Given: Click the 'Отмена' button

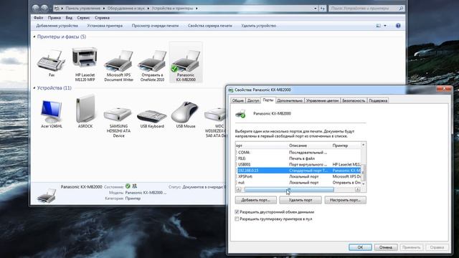Looking at the screenshot, I should 386,247.
